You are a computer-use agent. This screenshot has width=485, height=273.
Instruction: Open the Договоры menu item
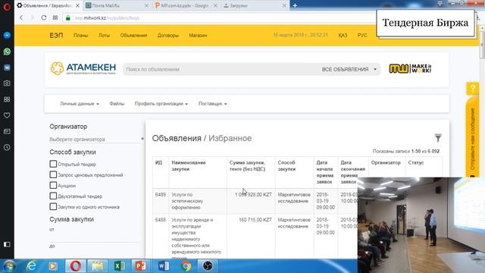[168, 36]
